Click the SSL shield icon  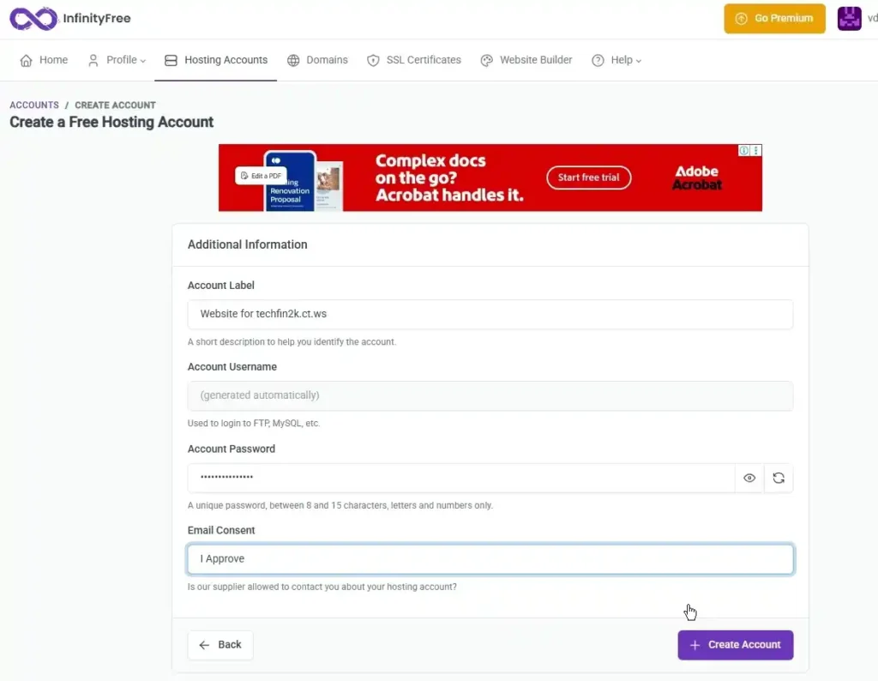(x=373, y=61)
